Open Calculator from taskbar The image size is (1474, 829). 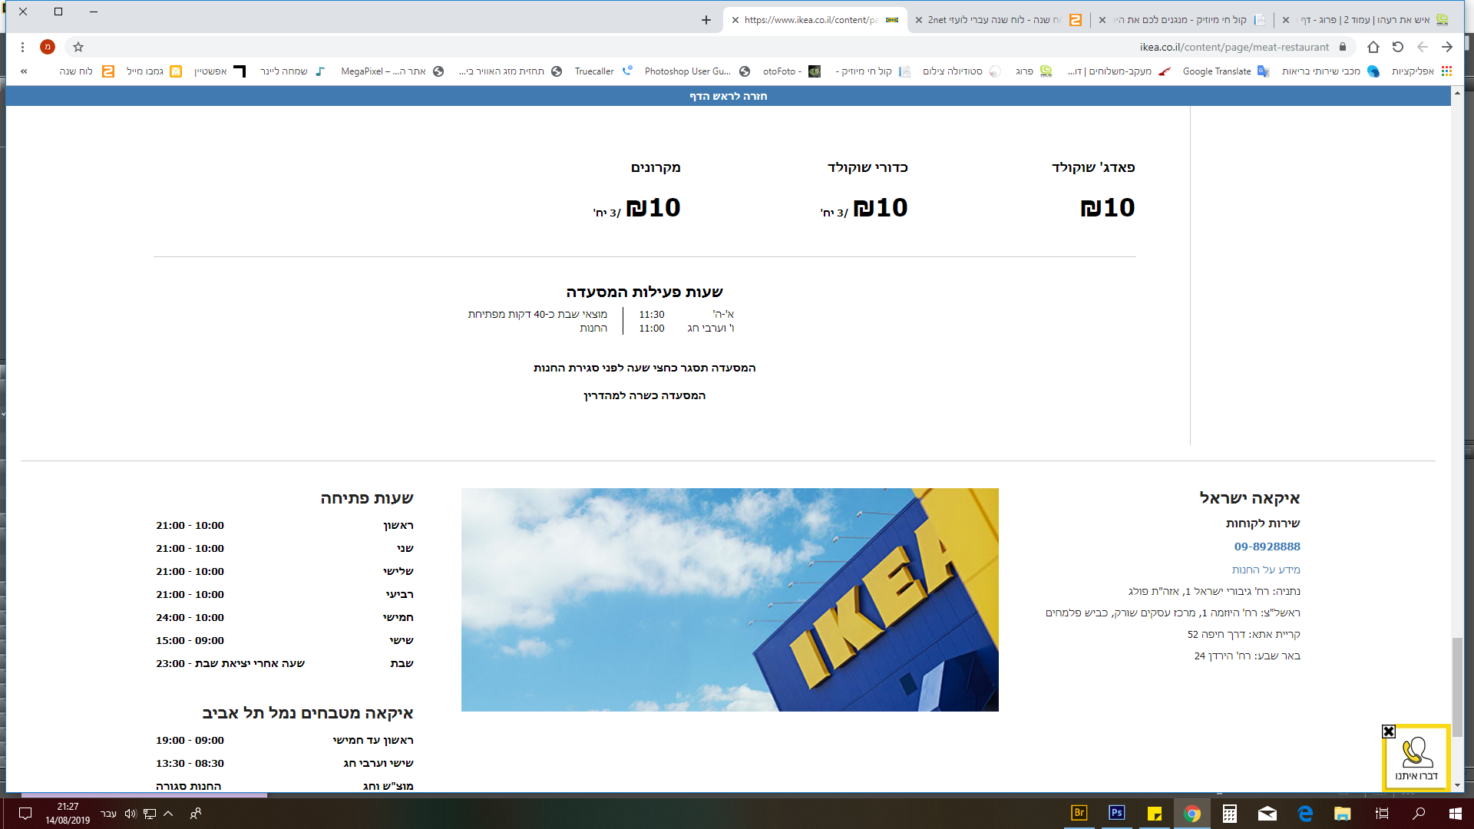coord(1230,814)
